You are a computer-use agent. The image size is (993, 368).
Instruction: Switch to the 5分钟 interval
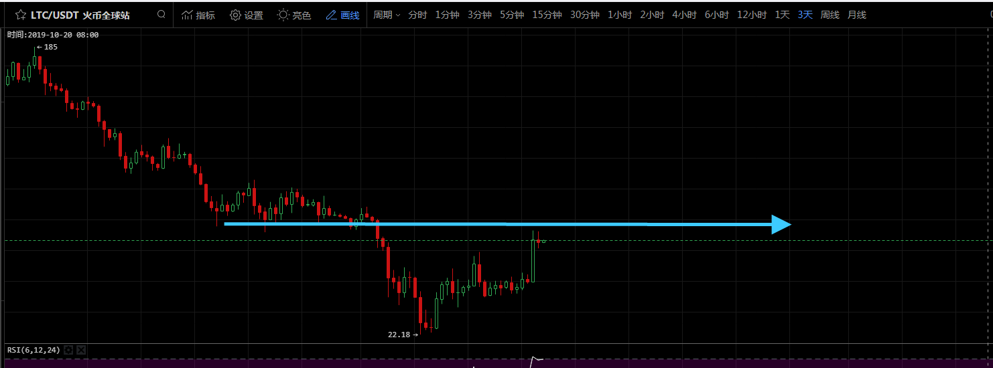[512, 15]
